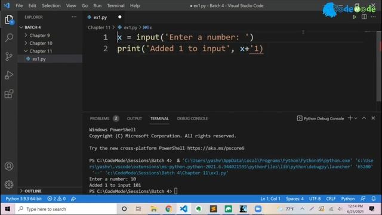Image resolution: width=382 pixels, height=215 pixels.
Task: Open Cortana circle icon on taskbar
Action: pyautogui.click(x=124, y=209)
